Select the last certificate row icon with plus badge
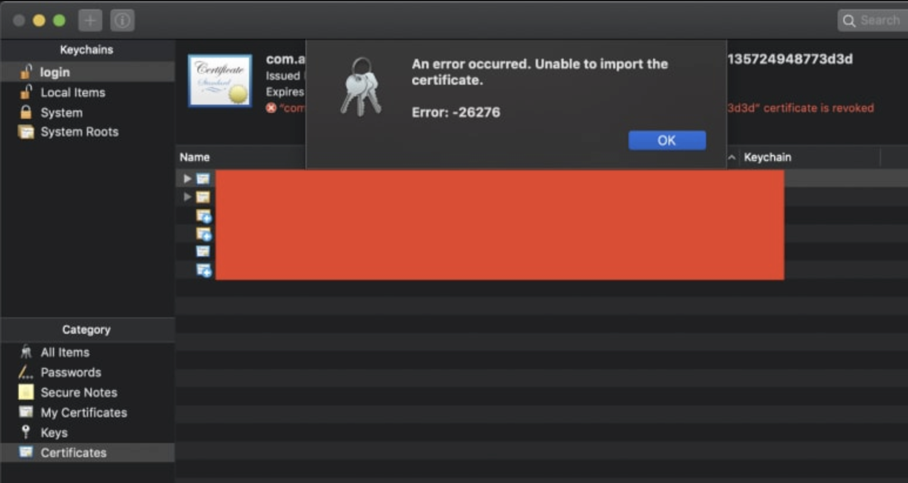 point(204,270)
